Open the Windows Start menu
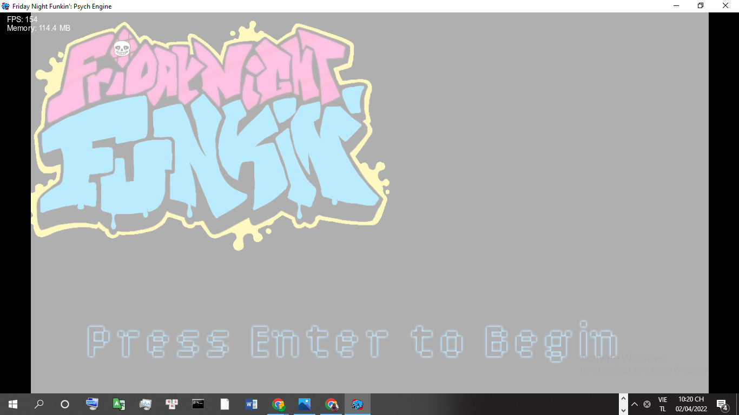Image resolution: width=739 pixels, height=415 pixels. [13, 404]
